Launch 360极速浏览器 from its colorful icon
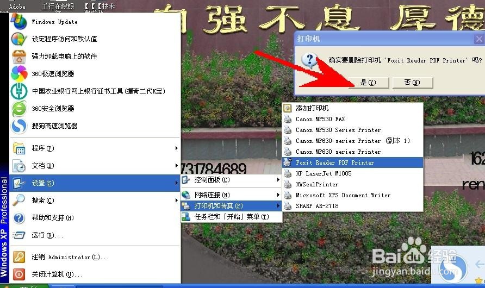 click(x=19, y=74)
